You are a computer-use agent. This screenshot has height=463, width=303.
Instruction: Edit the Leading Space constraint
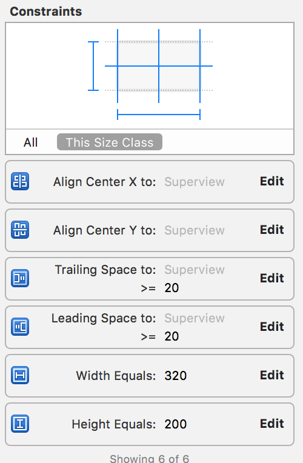pyautogui.click(x=271, y=327)
